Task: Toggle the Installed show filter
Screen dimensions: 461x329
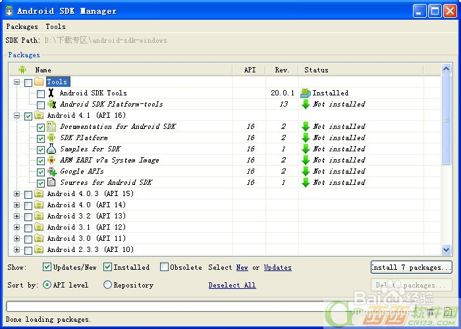Action: pyautogui.click(x=107, y=266)
